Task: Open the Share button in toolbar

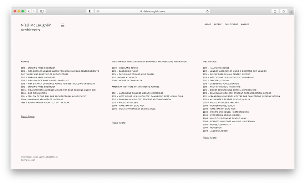Action: [x=275, y=11]
